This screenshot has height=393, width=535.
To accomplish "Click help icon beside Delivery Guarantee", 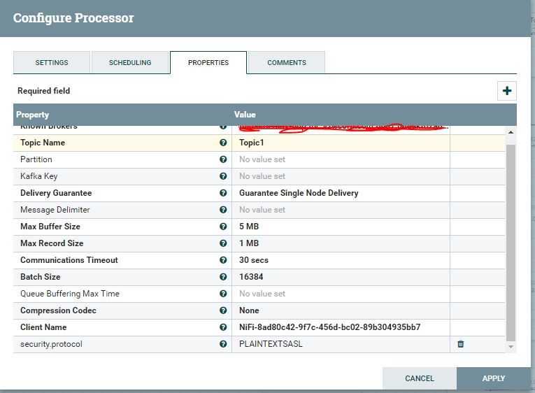I will (x=223, y=193).
